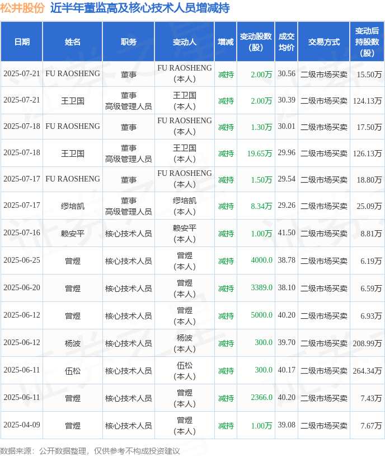385x456 pixels.
Task: Click the average price 30.56 cell
Action: click(x=287, y=73)
